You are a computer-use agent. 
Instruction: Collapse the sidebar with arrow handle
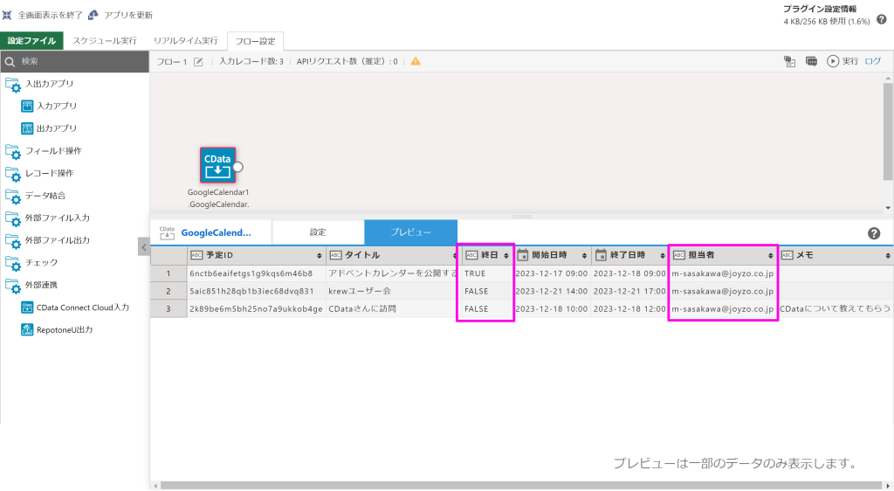coord(144,247)
